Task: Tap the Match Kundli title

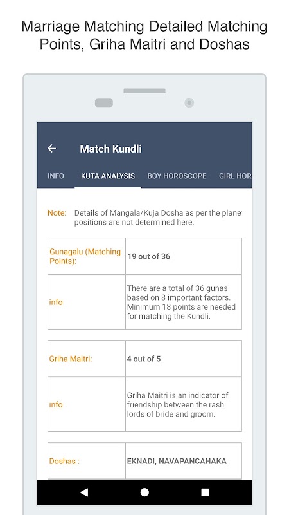Action: click(110, 149)
